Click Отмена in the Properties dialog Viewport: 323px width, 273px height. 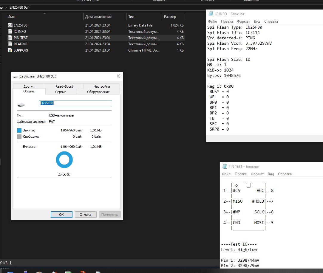click(85, 214)
